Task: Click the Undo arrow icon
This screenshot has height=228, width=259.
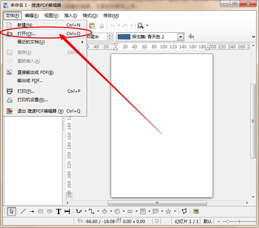Action: (113, 25)
